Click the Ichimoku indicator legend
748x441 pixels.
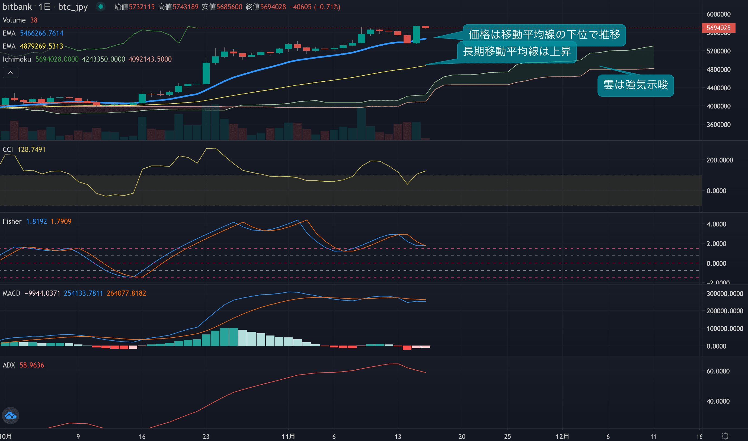[17, 59]
